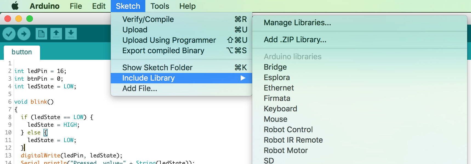Open the Arduino application menu
471x164 pixels.
[45, 6]
